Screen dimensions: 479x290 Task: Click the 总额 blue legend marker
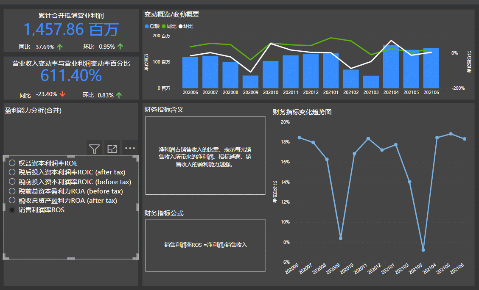pyautogui.click(x=147, y=27)
